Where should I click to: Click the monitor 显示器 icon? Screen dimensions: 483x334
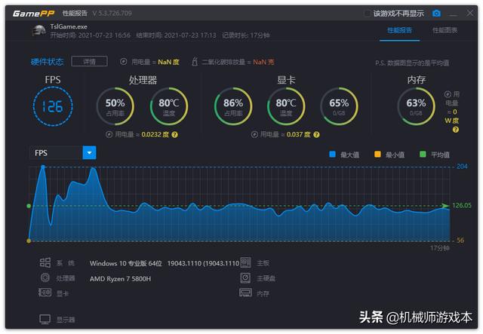[45, 319]
